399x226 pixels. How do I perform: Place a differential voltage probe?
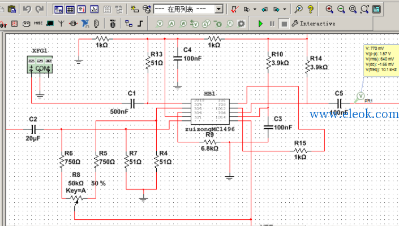(195, 24)
